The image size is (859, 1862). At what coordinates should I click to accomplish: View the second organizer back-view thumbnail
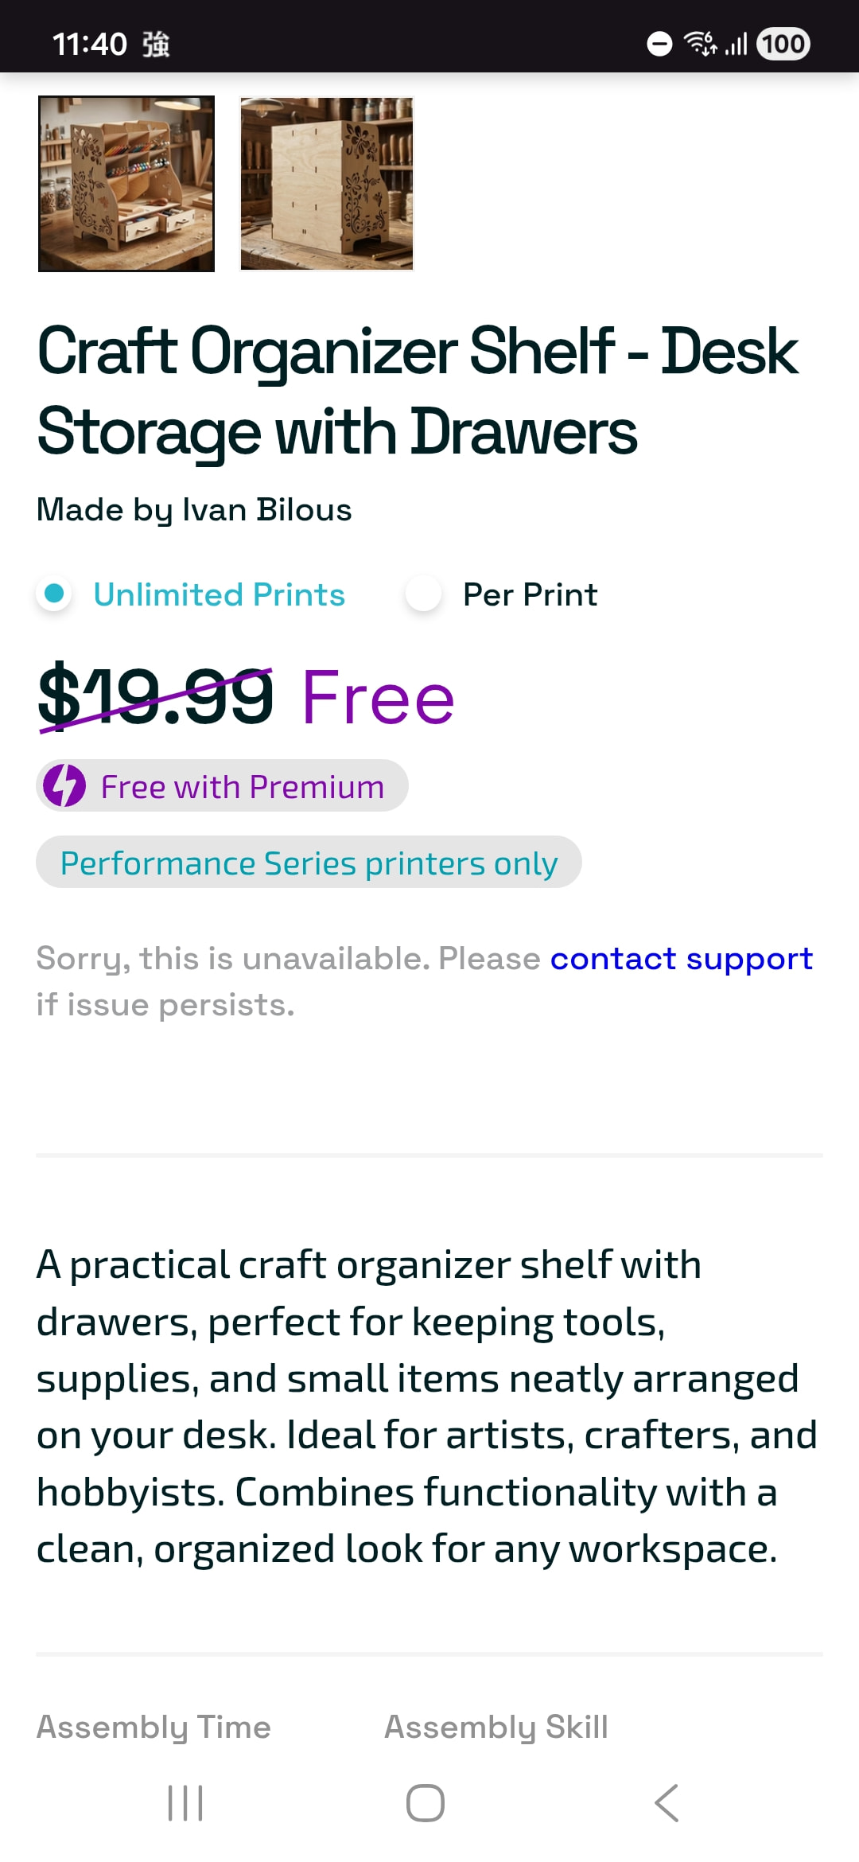[327, 184]
